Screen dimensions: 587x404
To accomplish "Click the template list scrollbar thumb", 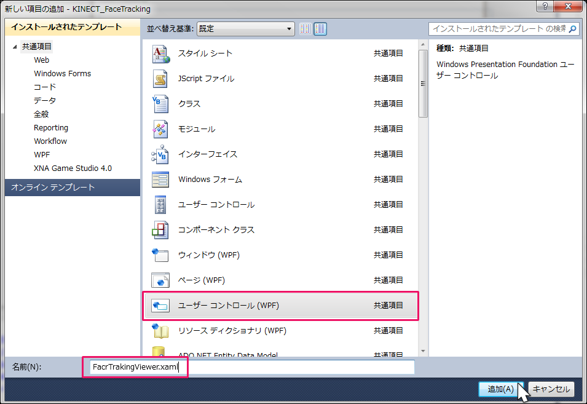I will (x=423, y=84).
